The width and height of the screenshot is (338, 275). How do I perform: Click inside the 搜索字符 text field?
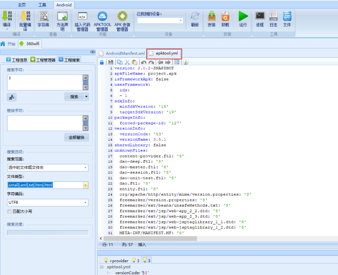[45, 83]
